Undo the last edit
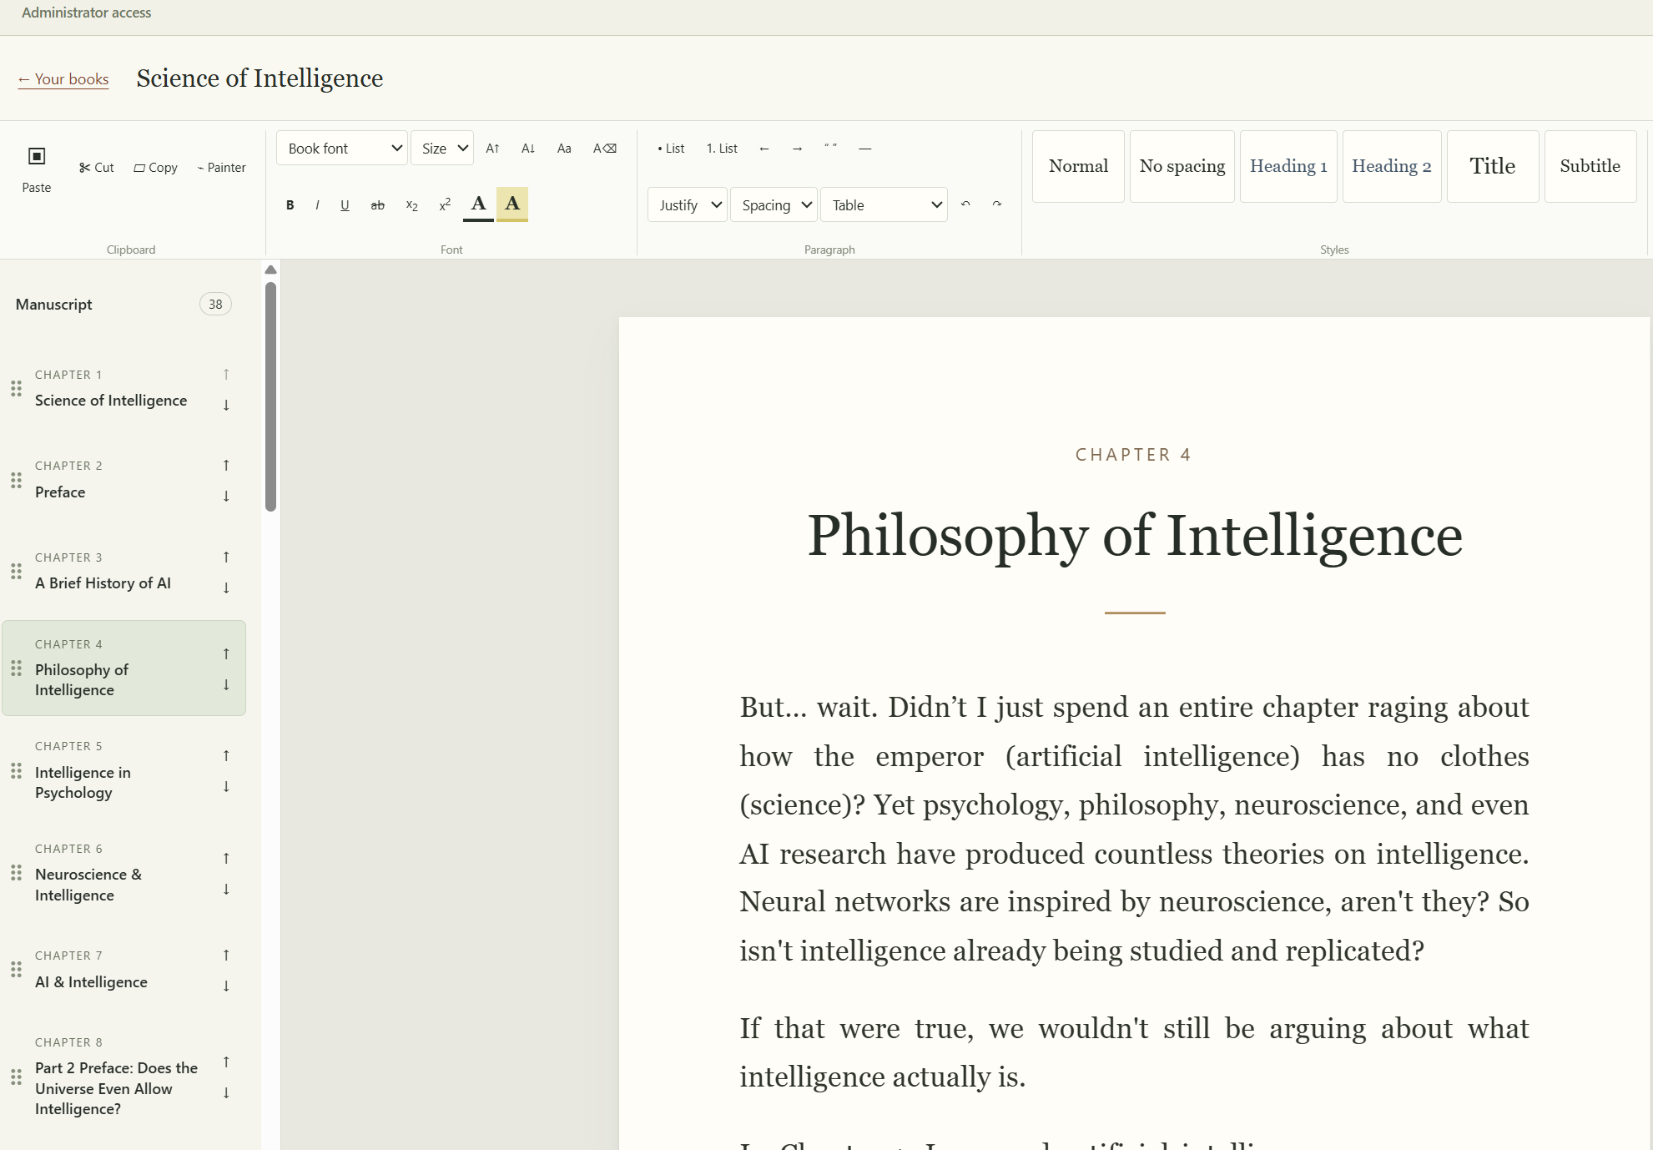This screenshot has height=1150, width=1653. pyautogui.click(x=965, y=204)
